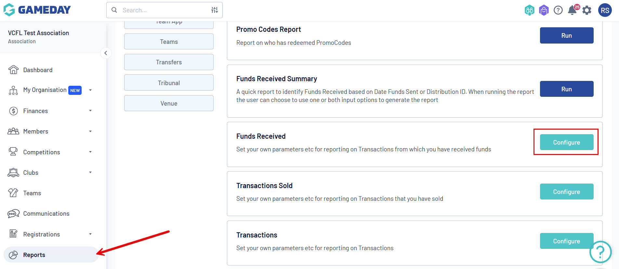Expand the Members dropdown arrow
The image size is (619, 269).
point(90,131)
